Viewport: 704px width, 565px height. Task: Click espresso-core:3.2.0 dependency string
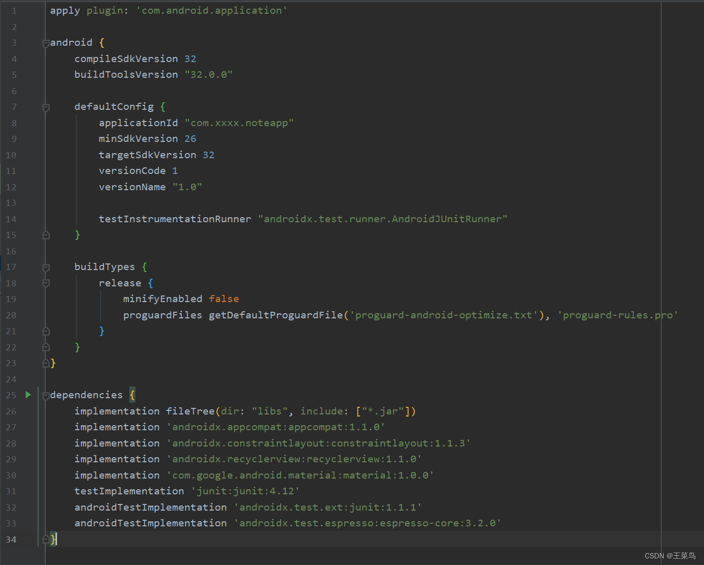point(368,523)
